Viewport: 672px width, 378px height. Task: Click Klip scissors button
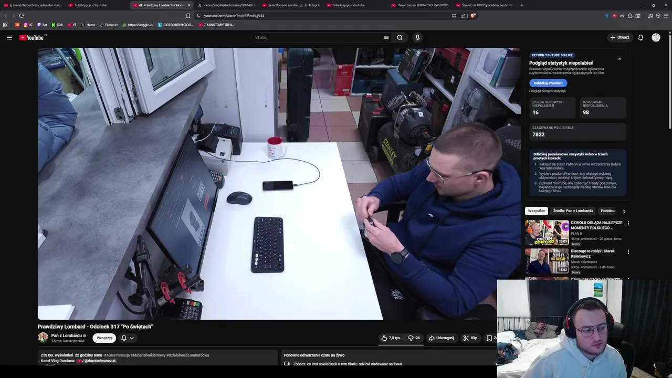tap(470, 338)
